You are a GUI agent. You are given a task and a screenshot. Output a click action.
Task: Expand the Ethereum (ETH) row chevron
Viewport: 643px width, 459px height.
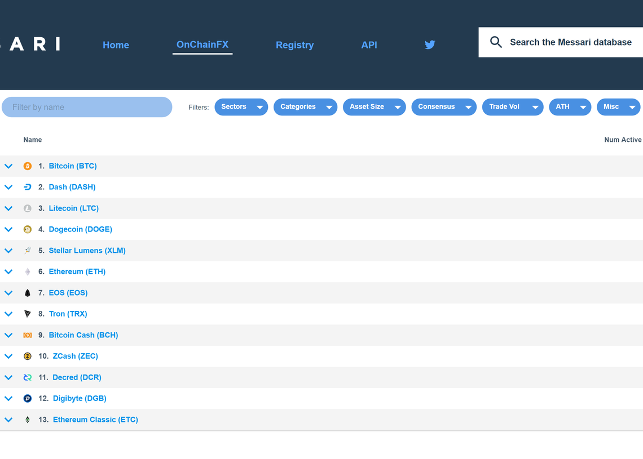8,272
